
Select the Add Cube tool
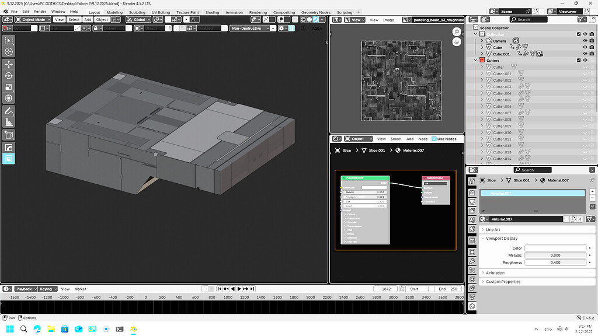point(9,135)
